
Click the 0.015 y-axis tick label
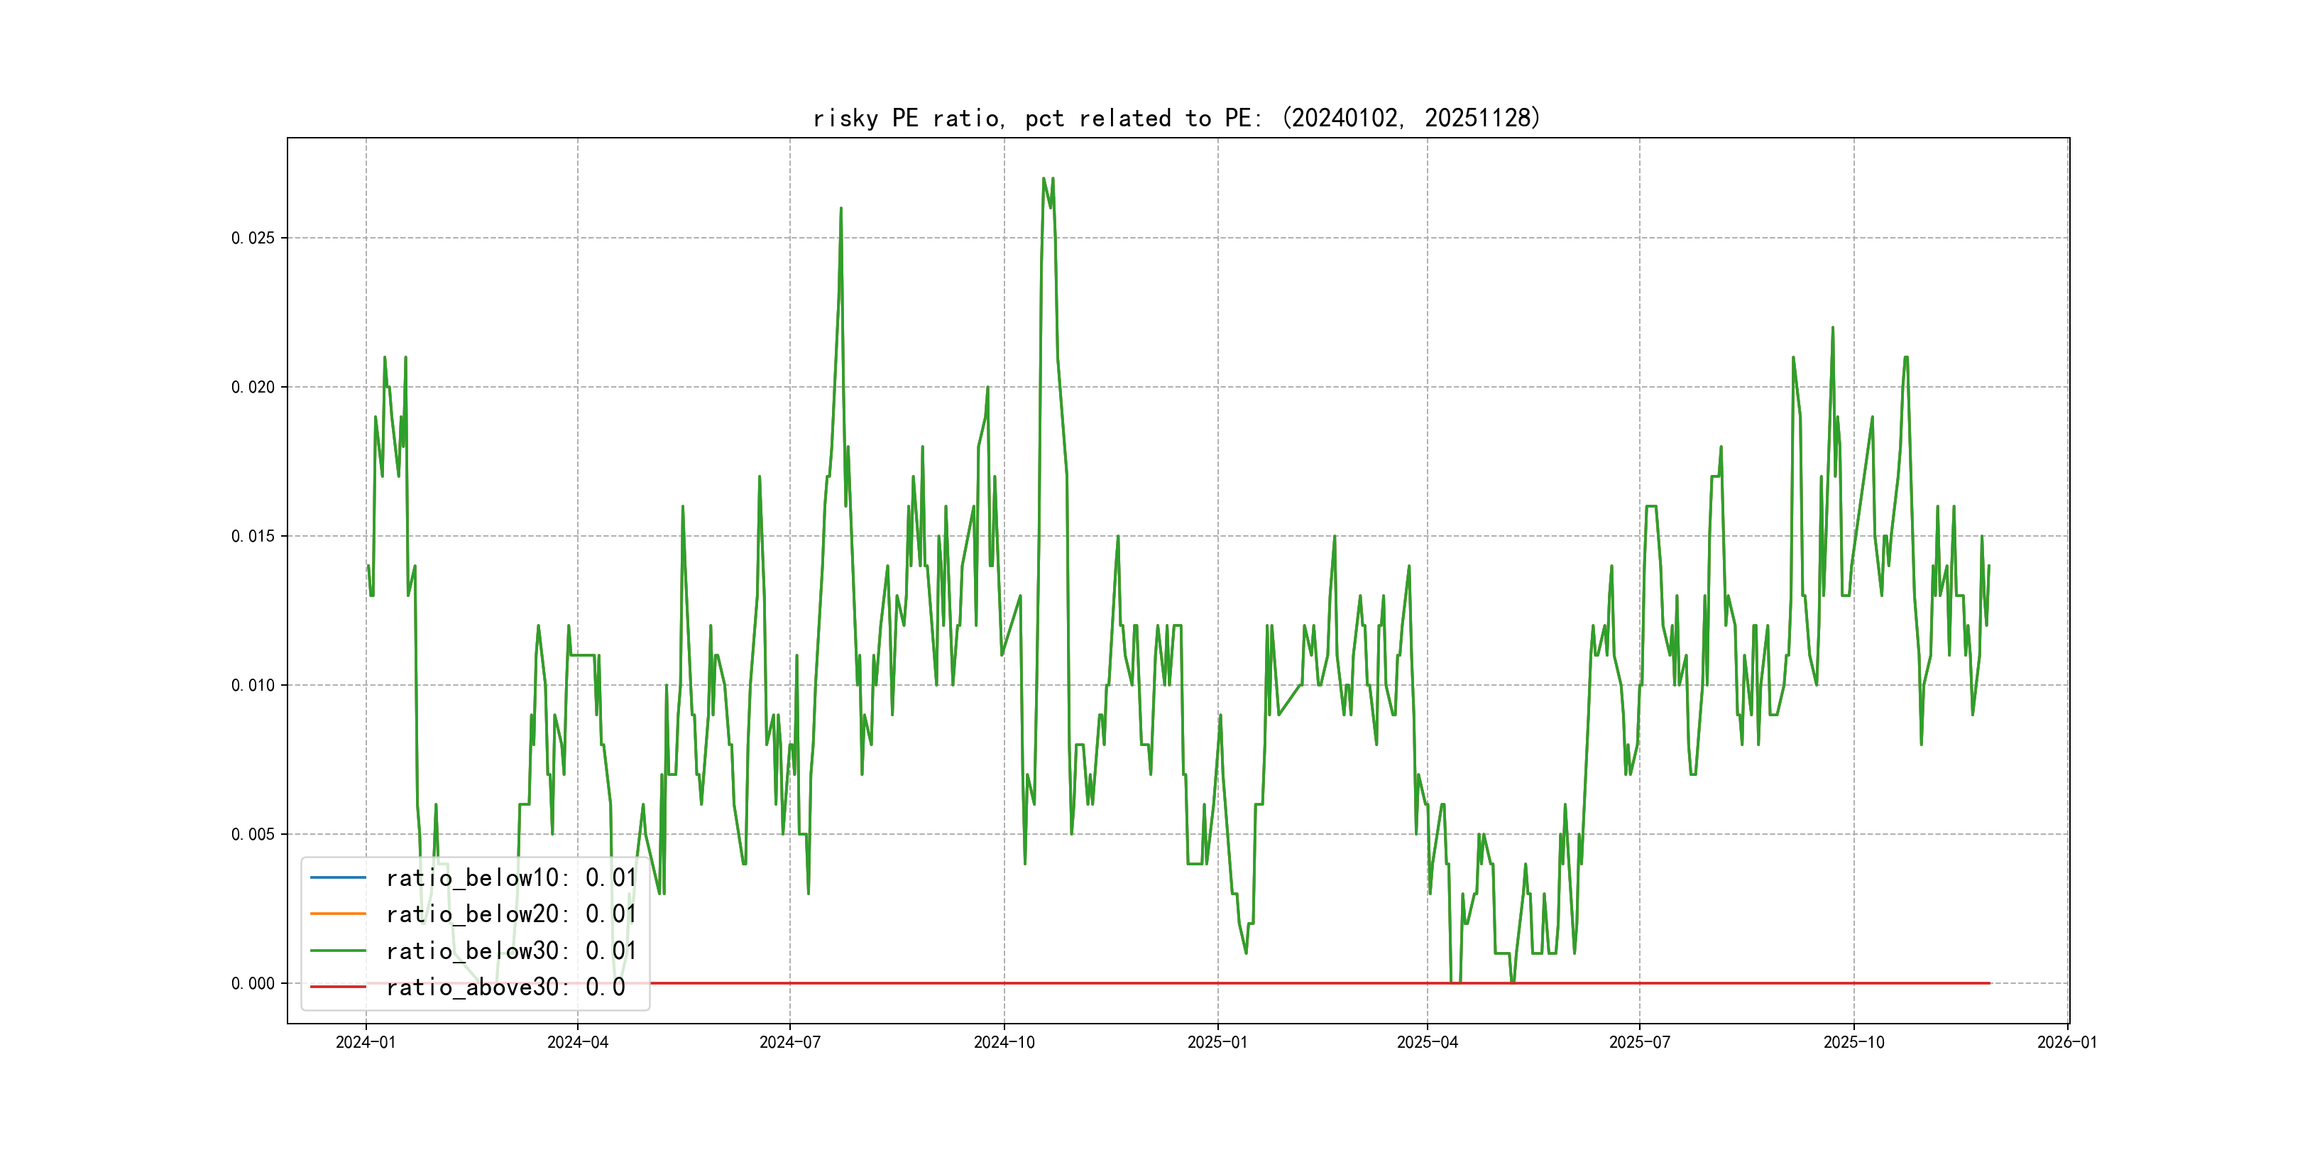click(x=253, y=536)
